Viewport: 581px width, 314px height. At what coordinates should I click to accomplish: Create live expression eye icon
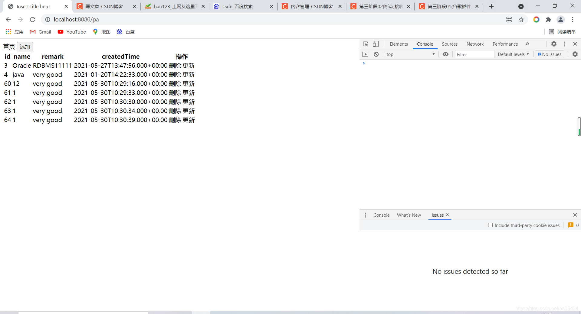[x=445, y=54]
